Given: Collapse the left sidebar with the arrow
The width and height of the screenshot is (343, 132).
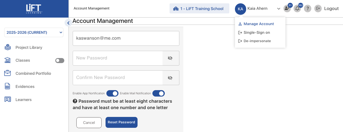Looking at the screenshot, I should 68,23.
